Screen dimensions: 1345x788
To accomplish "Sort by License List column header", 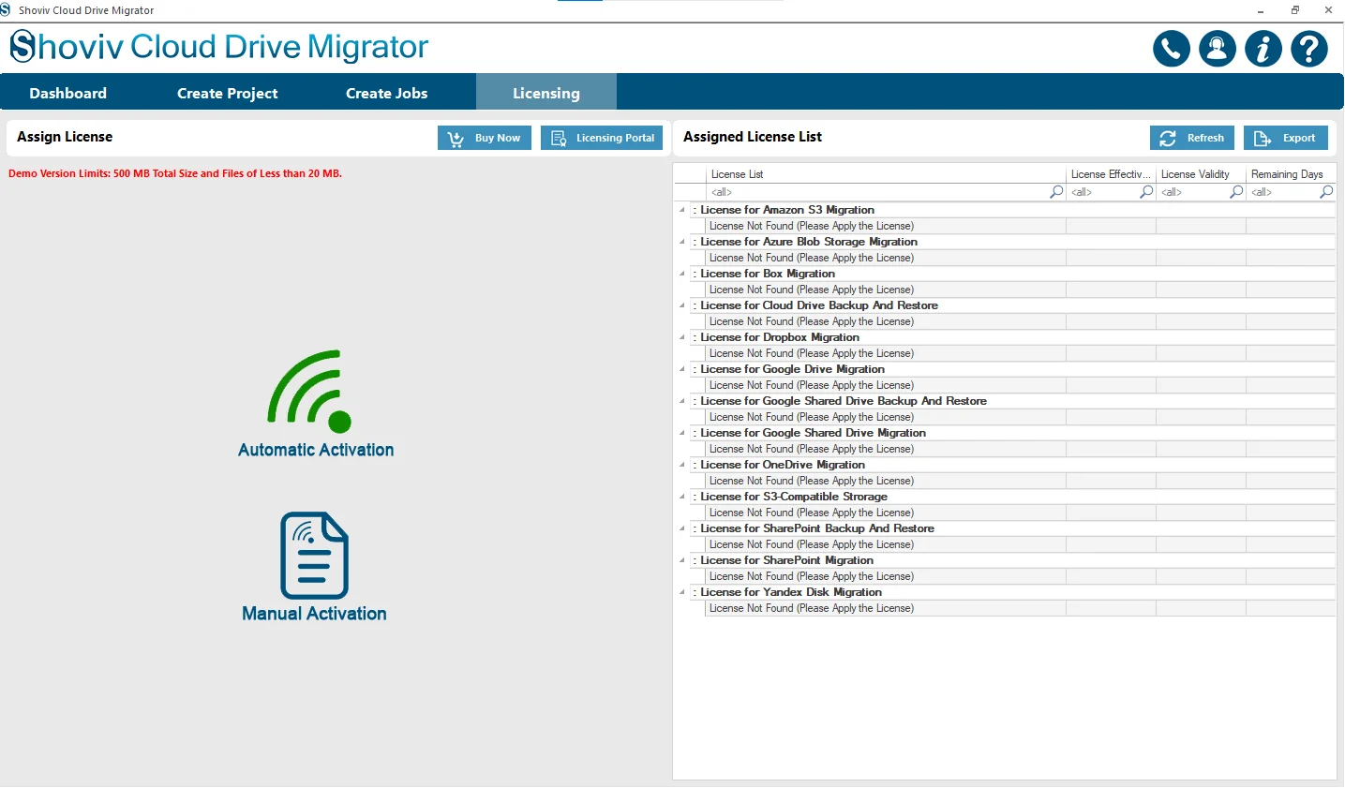I will click(x=886, y=174).
